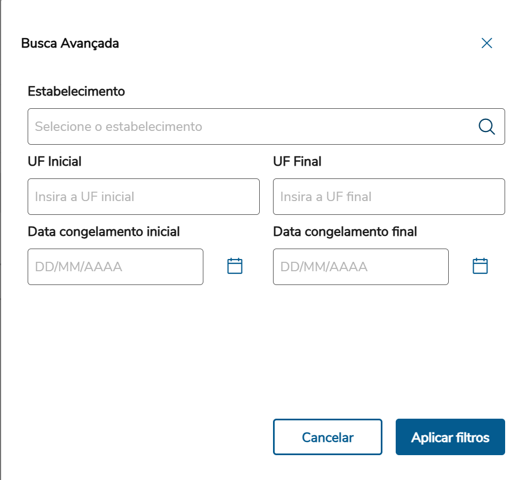This screenshot has width=530, height=480.
Task: Click the Estabelecimento field label
Action: [76, 91]
